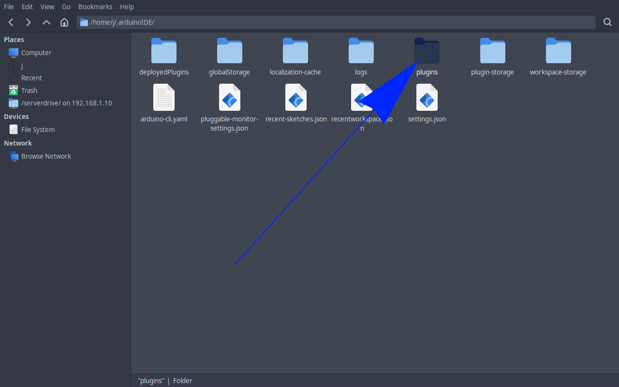Select the globalStorage folder icon

(x=230, y=51)
